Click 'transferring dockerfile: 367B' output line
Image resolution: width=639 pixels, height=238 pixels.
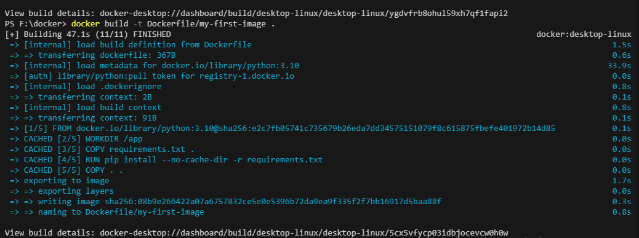click(92, 55)
